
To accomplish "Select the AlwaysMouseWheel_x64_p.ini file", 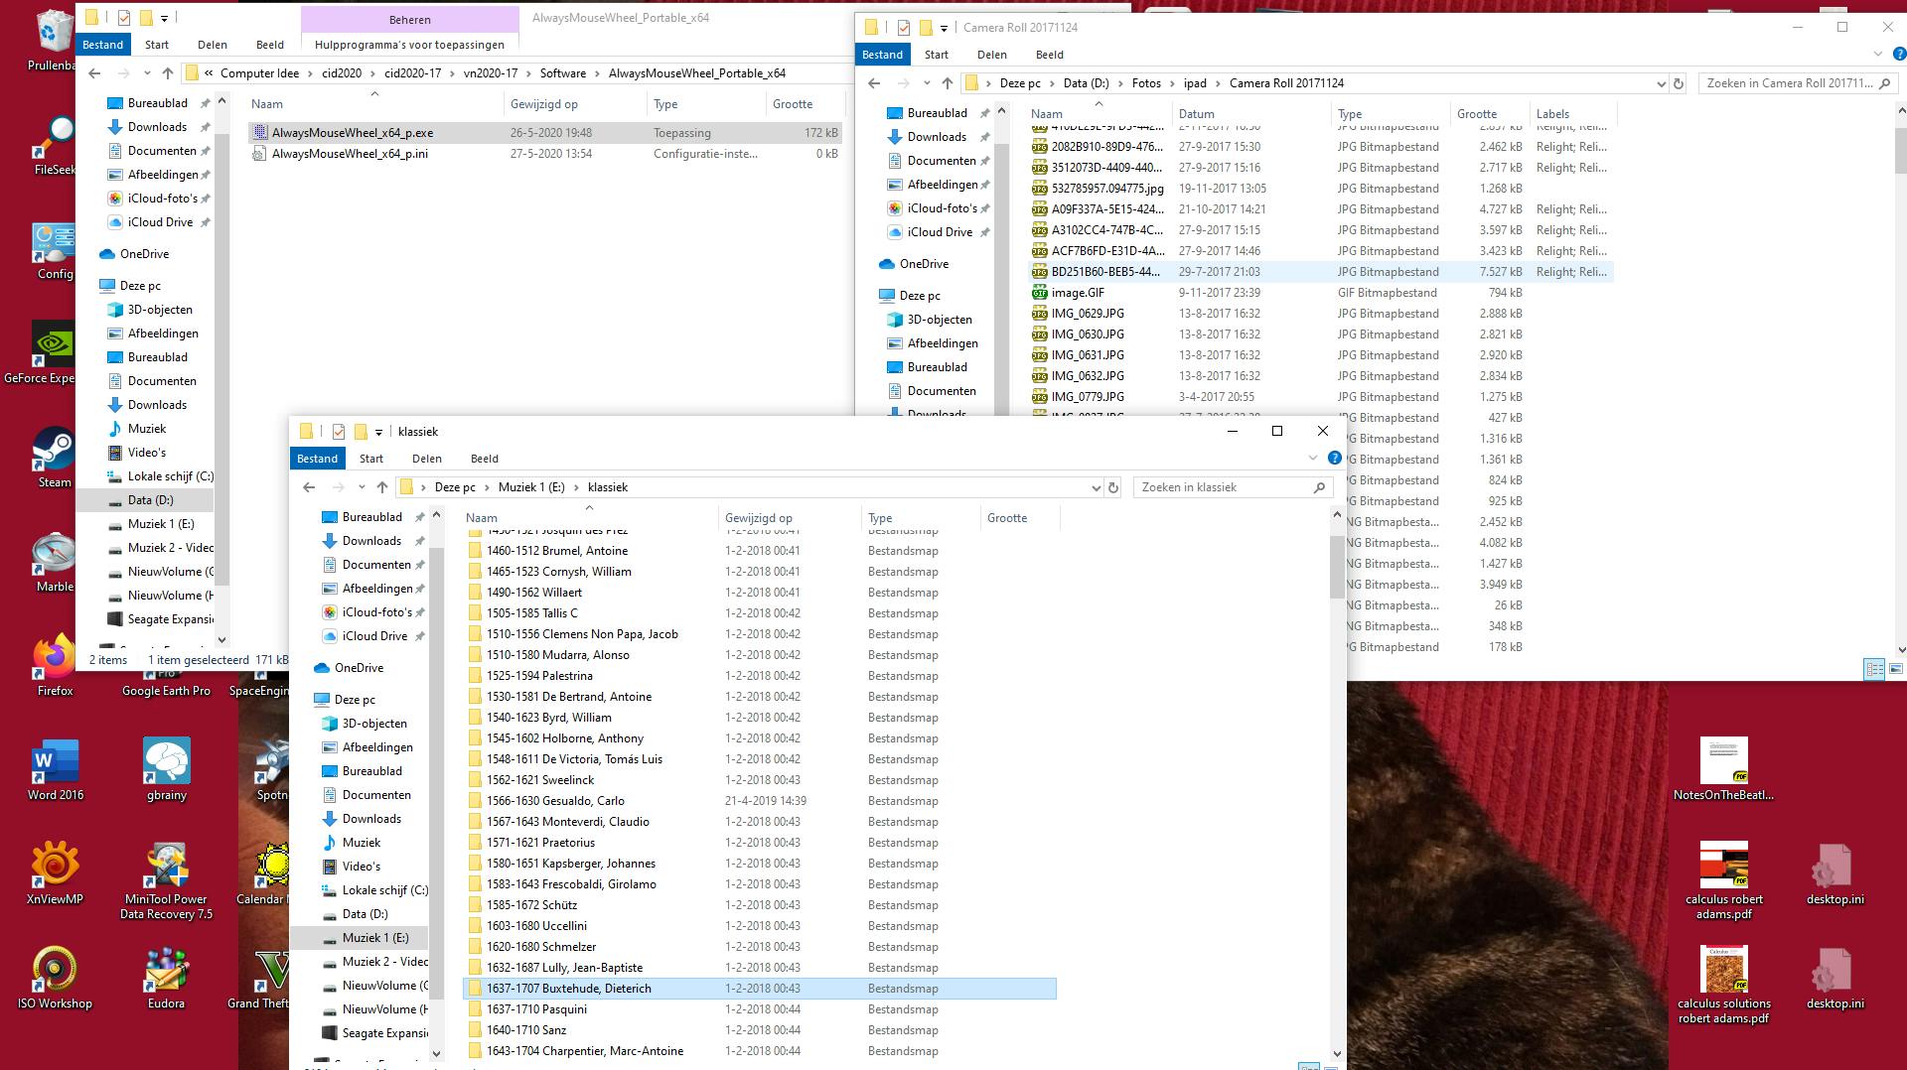I will tap(544, 154).
